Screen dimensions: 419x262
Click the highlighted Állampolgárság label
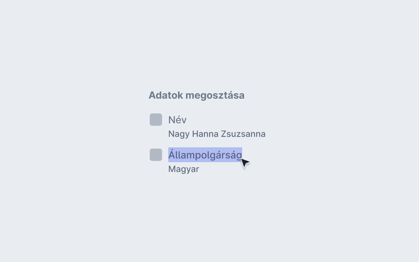[205, 155]
